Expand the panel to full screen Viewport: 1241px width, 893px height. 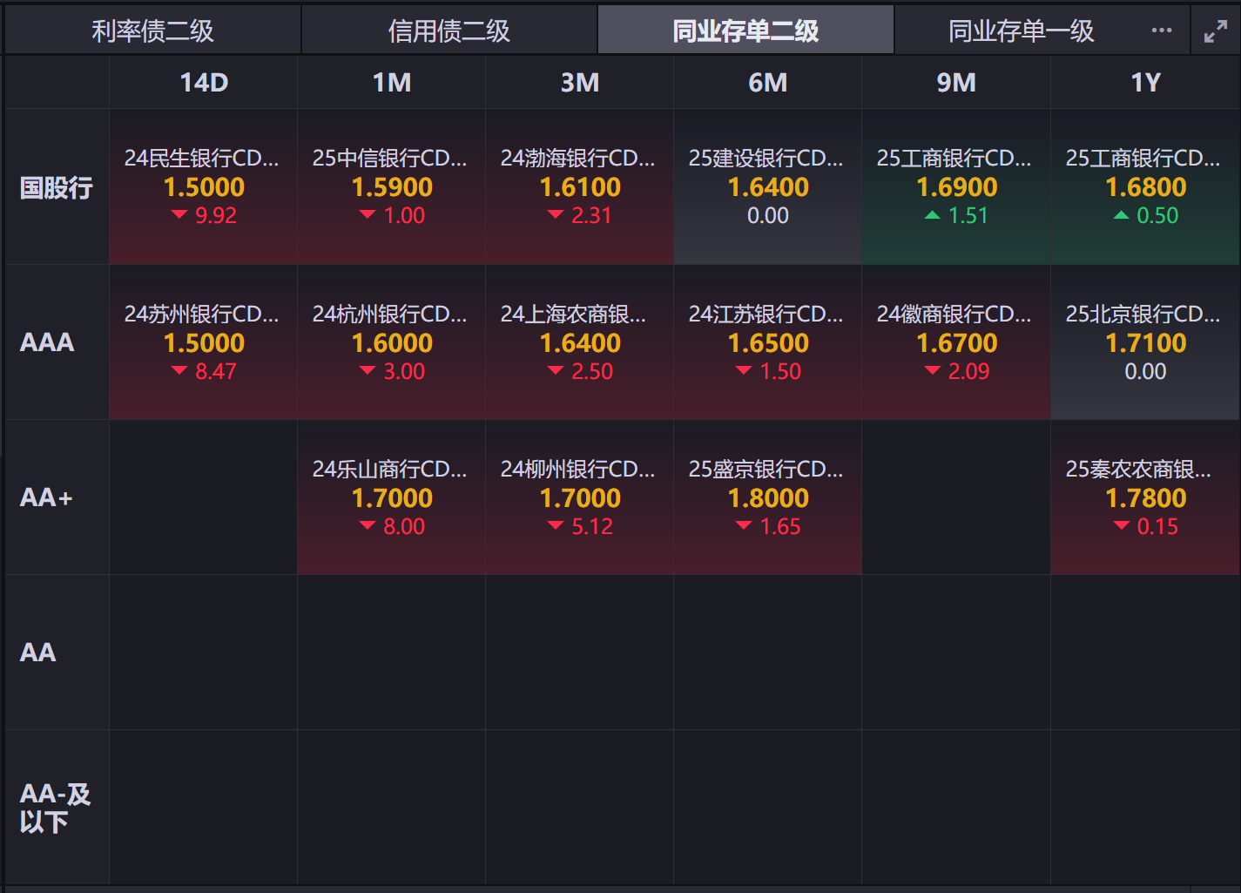(x=1216, y=31)
